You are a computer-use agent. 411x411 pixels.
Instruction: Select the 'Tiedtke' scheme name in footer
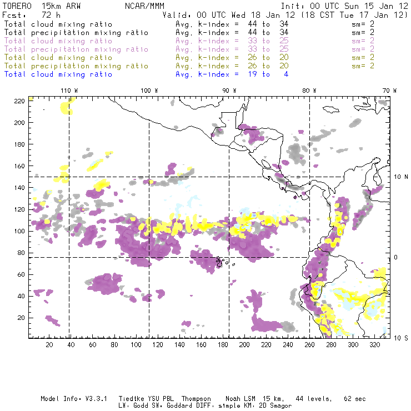[x=131, y=399]
